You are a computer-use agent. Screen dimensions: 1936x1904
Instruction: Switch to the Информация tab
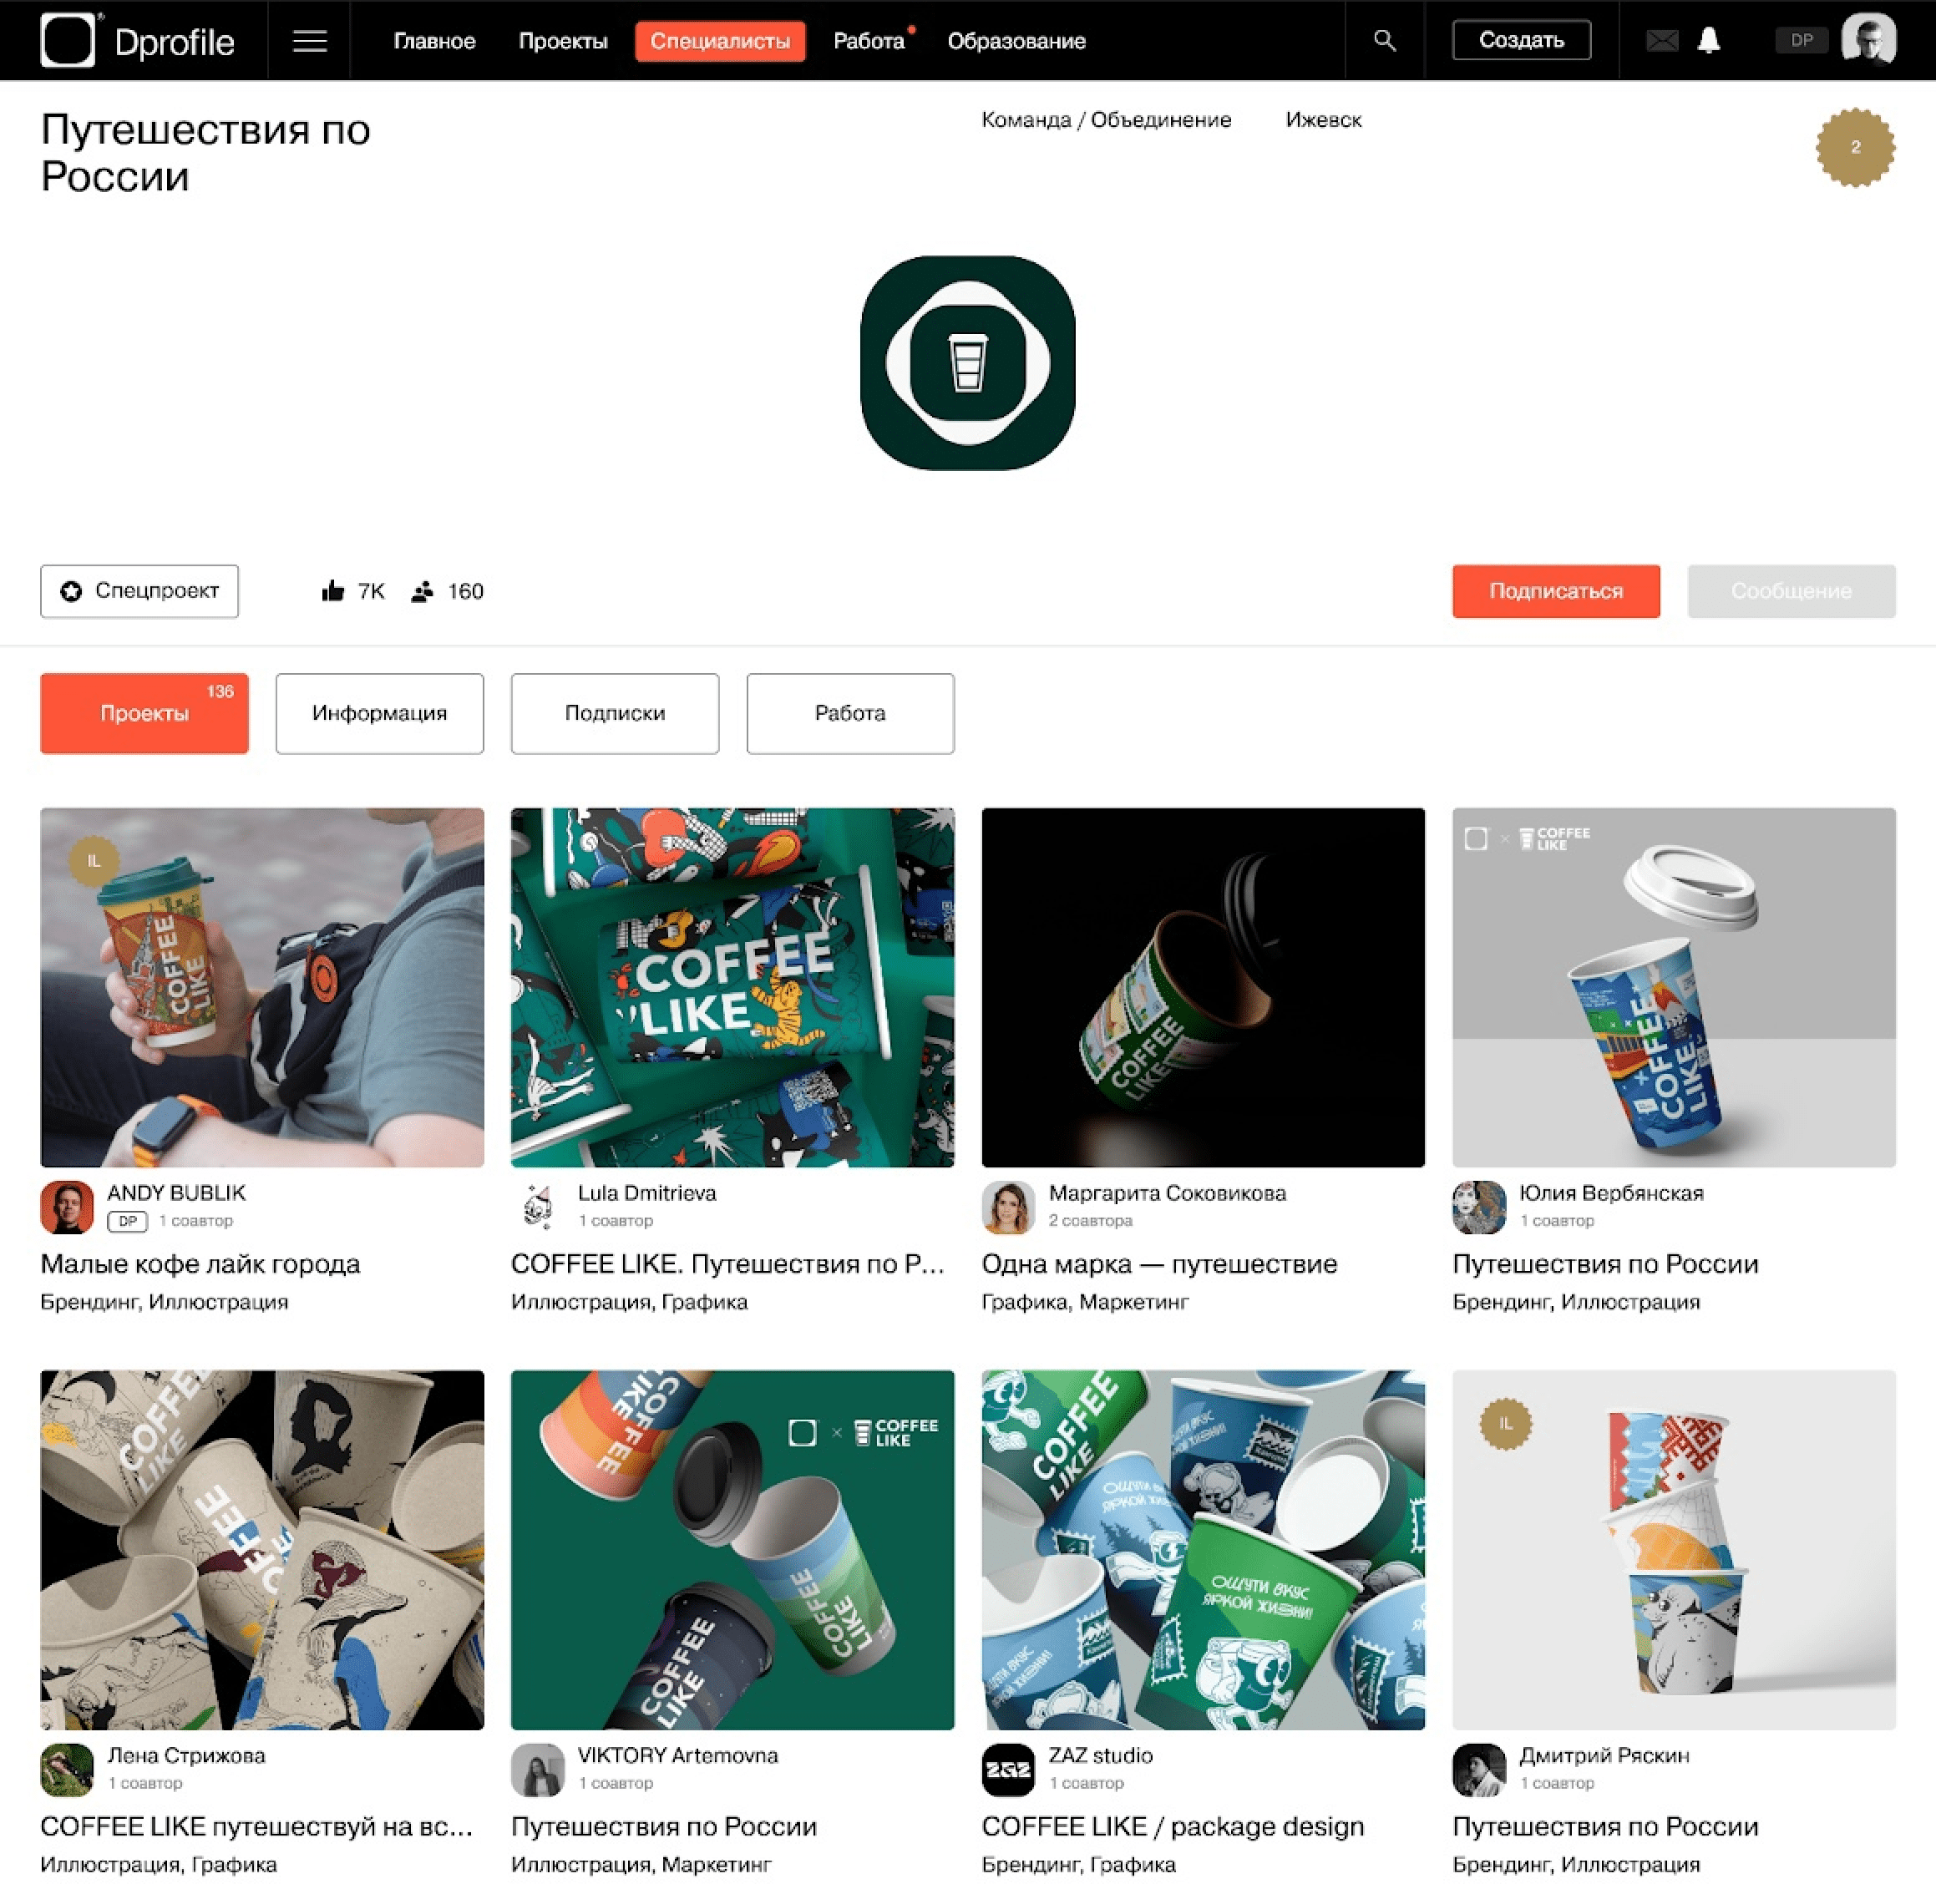[x=379, y=713]
